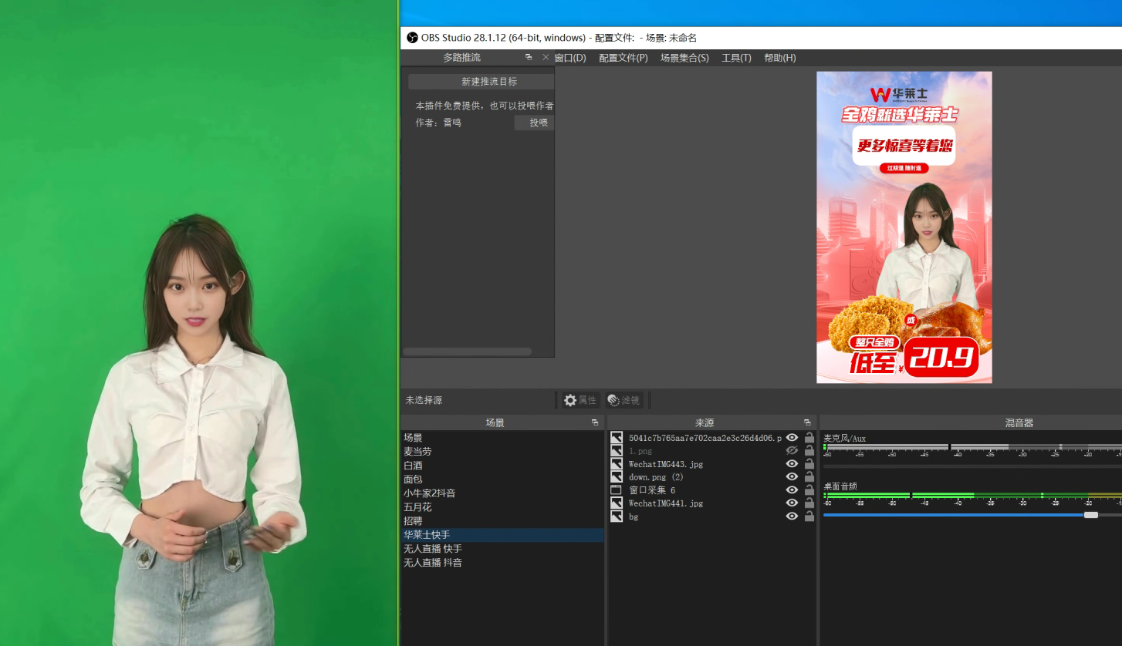Toggle the lock for WechatIMG441.jpg
This screenshot has width=1122, height=646.
[x=809, y=503]
